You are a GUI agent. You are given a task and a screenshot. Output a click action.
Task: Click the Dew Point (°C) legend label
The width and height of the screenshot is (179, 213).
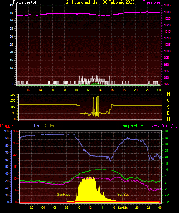point(164,125)
